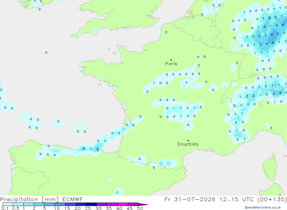
Task: Click the ECMWF model name label
Action: (x=73, y=199)
